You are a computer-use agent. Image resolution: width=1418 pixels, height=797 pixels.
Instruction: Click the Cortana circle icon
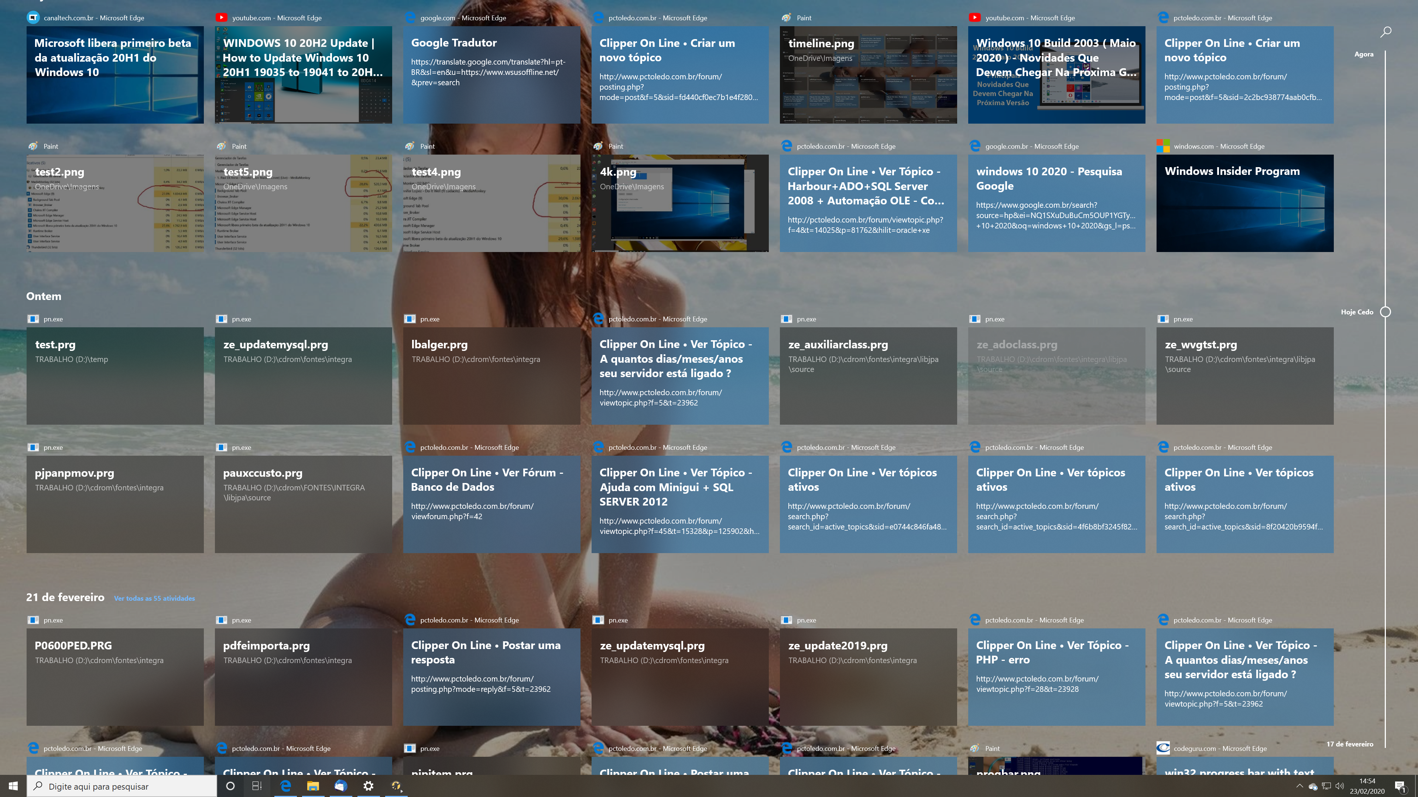(230, 786)
